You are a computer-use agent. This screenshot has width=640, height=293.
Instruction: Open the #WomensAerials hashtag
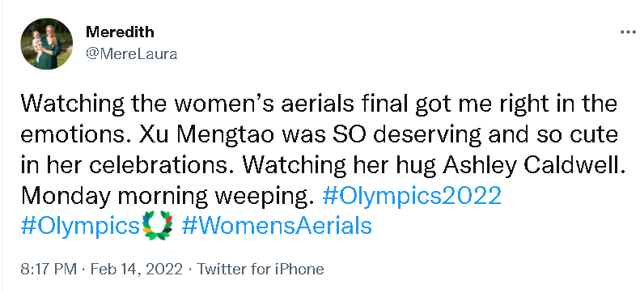point(277,226)
